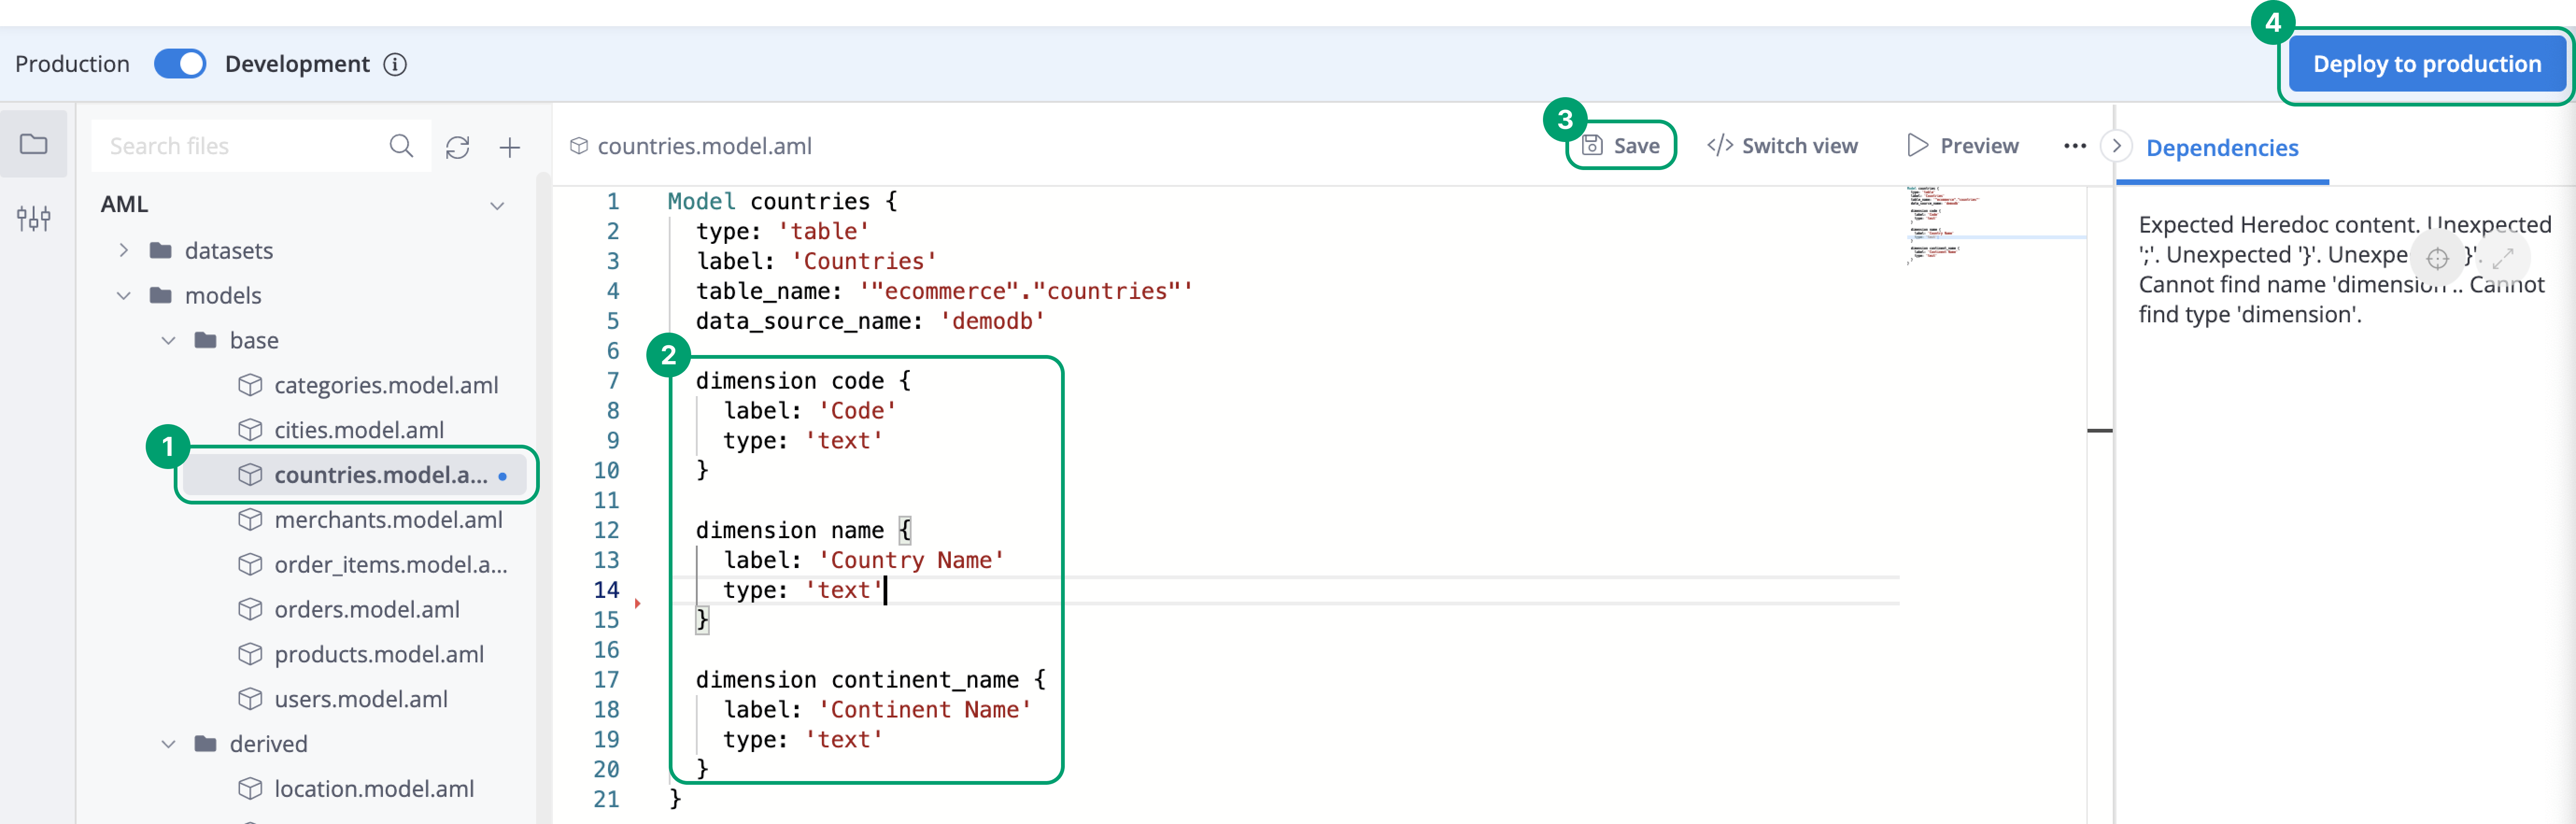This screenshot has height=824, width=2576.
Task: Toggle Production/Development mode switch
Action: (x=180, y=64)
